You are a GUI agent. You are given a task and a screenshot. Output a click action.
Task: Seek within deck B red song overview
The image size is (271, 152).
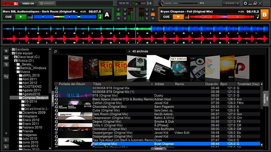(x=220, y=17)
